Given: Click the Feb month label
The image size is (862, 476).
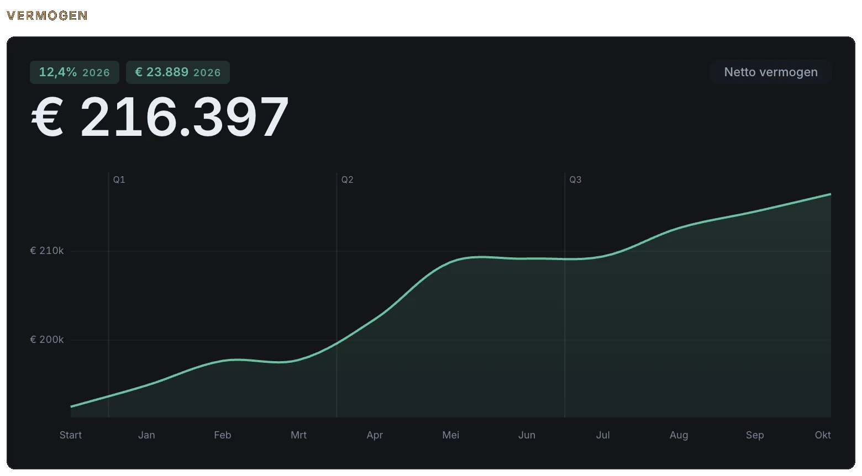Looking at the screenshot, I should [223, 435].
